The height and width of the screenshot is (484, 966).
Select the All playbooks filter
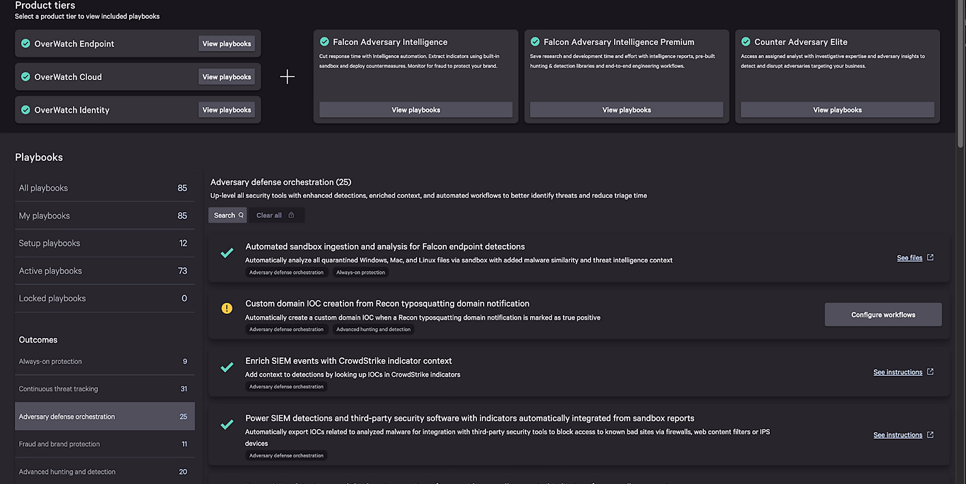(x=105, y=188)
